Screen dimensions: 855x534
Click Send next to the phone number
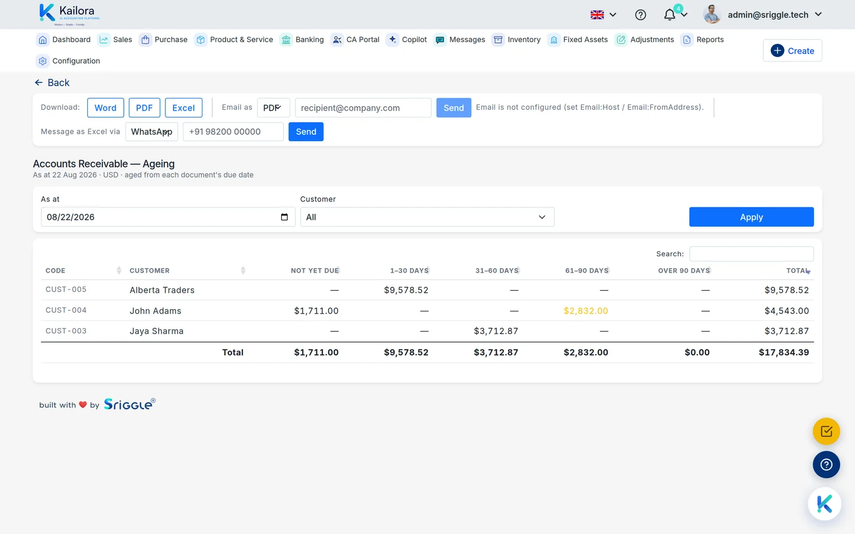point(306,132)
